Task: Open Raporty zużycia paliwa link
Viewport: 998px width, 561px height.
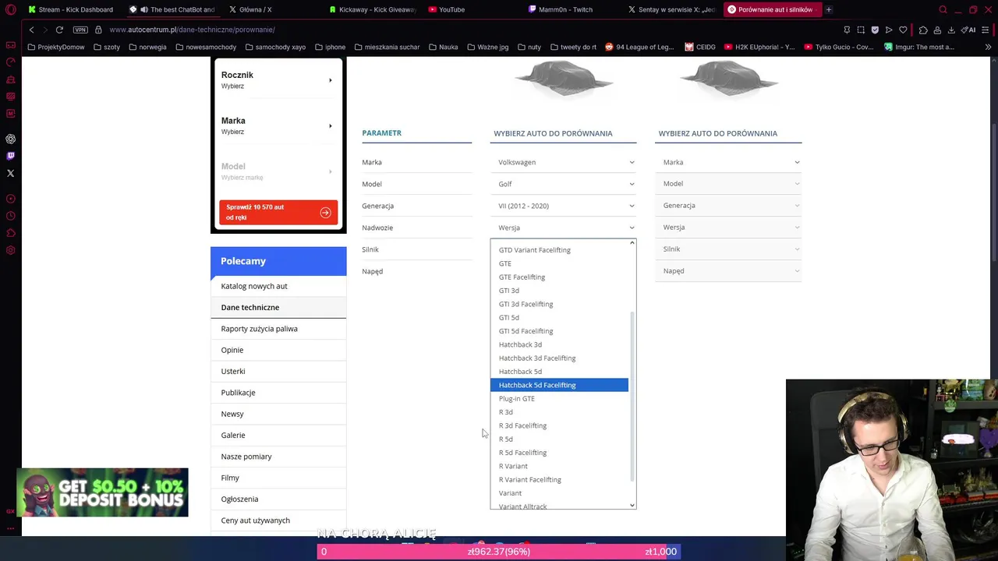Action: click(259, 329)
